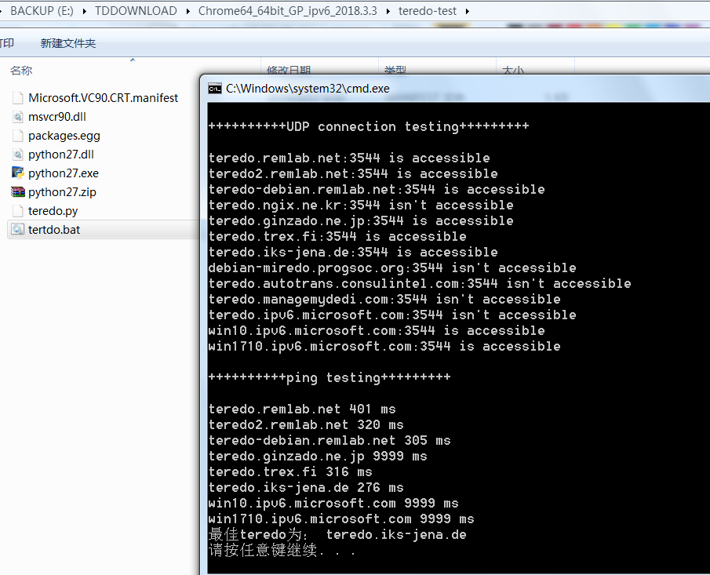The width and height of the screenshot is (710, 575).
Task: Select the teredo.py file icon
Action: click(17, 210)
